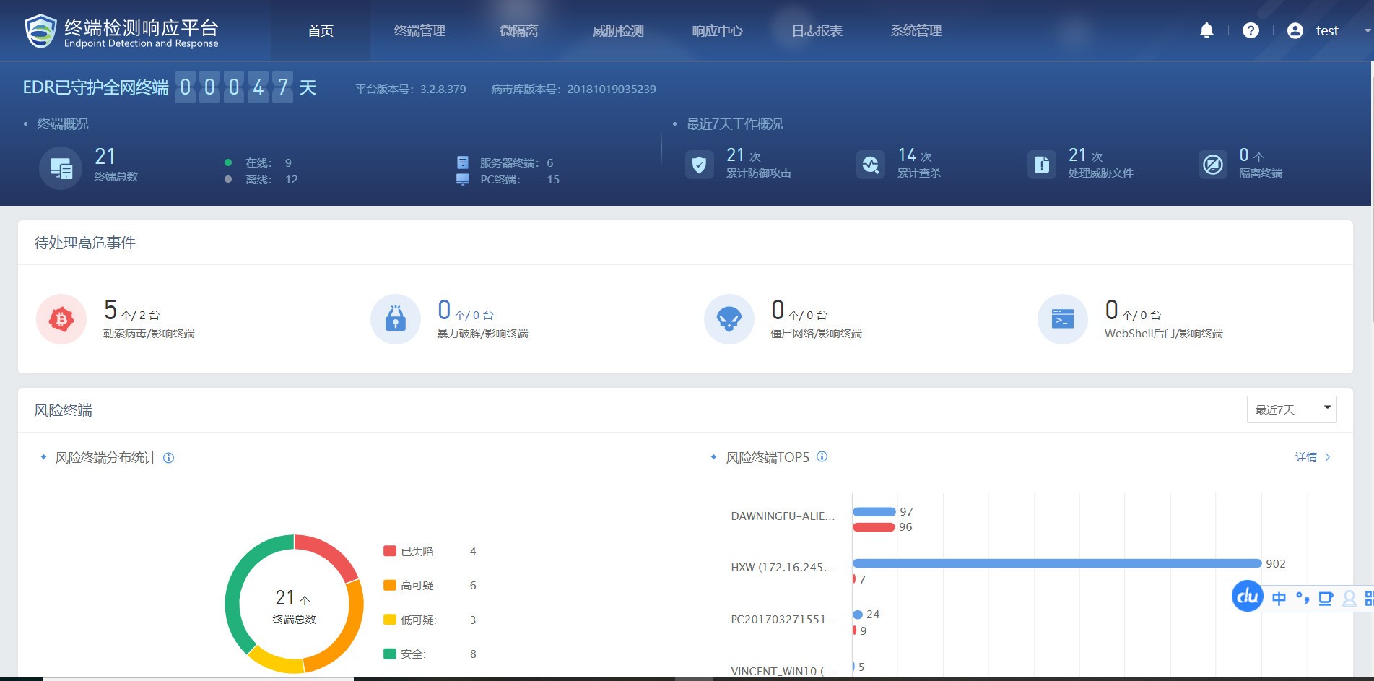Click HXW (172.16.245... terminal name
Screen dimensions: 1374x681
coord(784,568)
